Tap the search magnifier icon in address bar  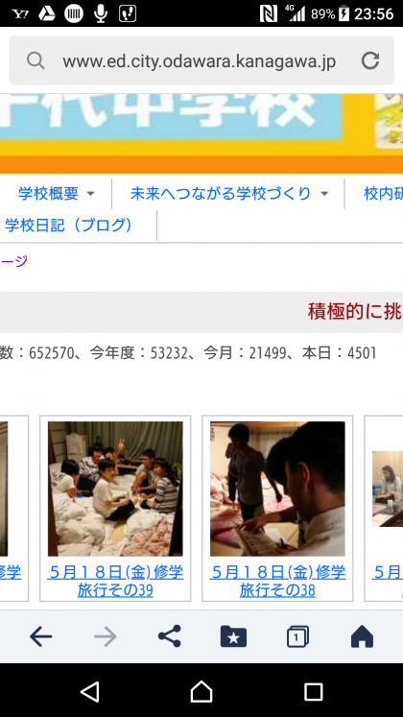click(36, 60)
